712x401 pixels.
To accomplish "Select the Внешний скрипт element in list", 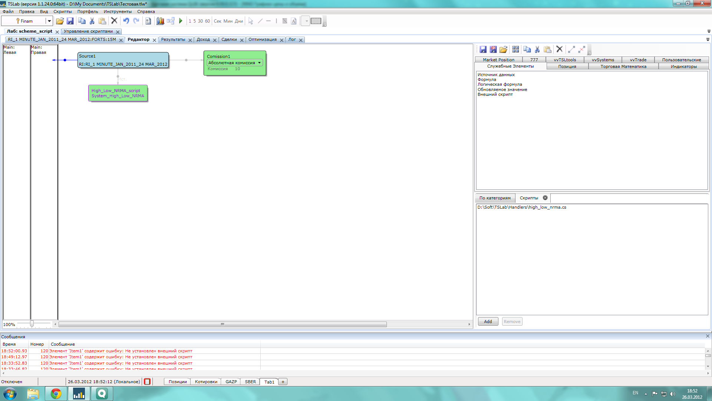I will coord(495,95).
